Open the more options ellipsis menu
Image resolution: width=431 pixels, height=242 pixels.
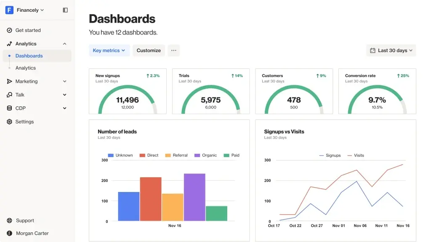(173, 50)
